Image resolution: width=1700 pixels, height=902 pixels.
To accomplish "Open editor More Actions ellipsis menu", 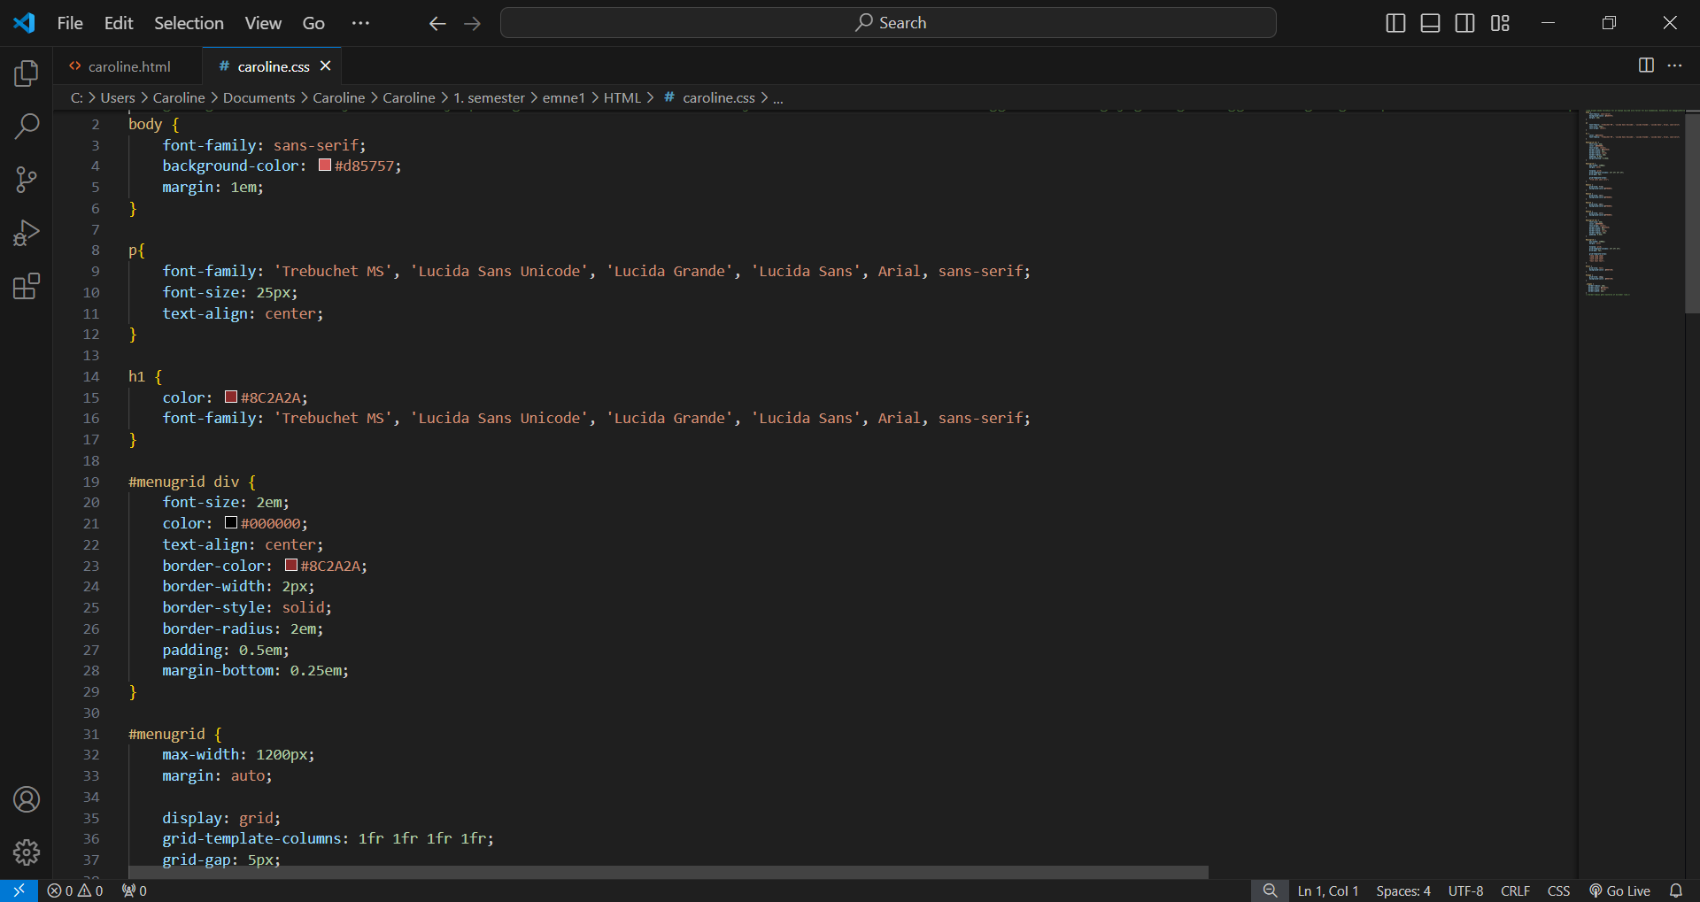I will pyautogui.click(x=1674, y=66).
